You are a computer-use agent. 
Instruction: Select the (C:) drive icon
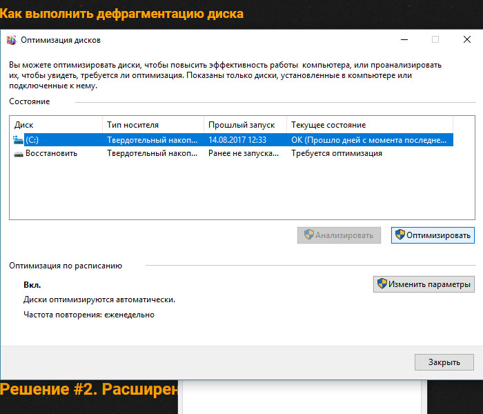[18, 140]
